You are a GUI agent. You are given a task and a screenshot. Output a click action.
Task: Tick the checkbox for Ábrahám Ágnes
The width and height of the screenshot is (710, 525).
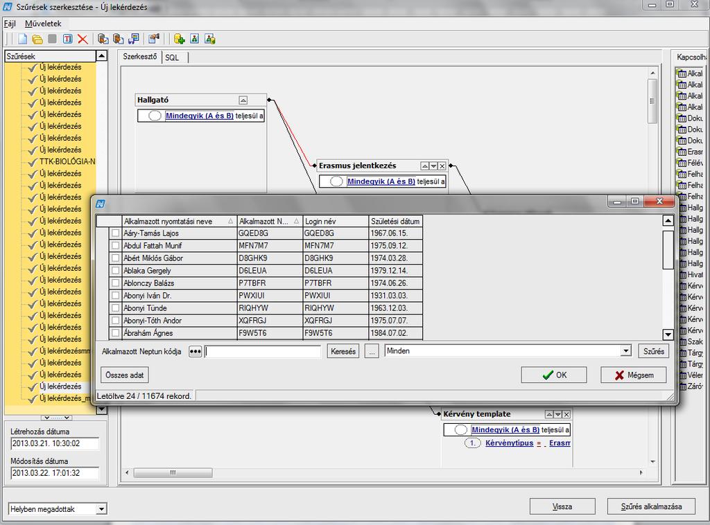pyautogui.click(x=116, y=333)
